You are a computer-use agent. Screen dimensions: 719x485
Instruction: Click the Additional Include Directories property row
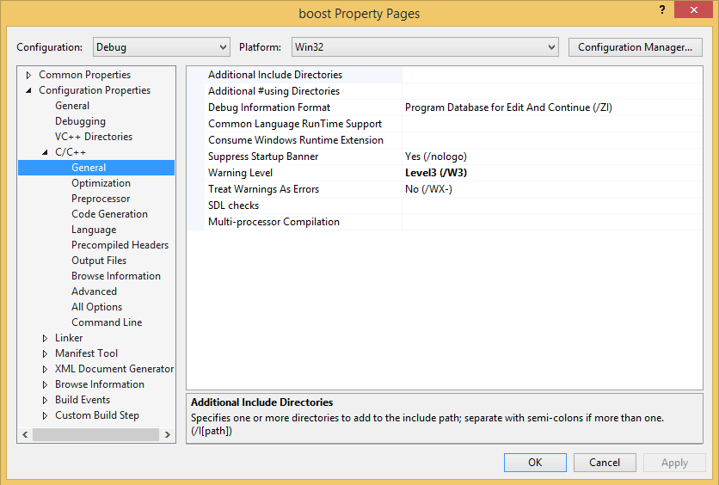(x=444, y=75)
